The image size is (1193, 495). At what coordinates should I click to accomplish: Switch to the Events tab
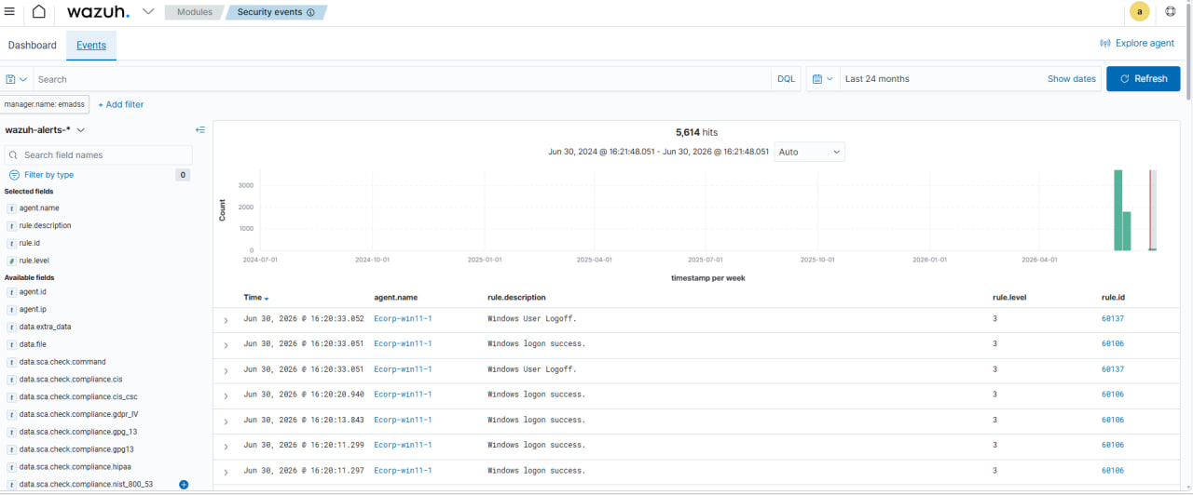(91, 45)
